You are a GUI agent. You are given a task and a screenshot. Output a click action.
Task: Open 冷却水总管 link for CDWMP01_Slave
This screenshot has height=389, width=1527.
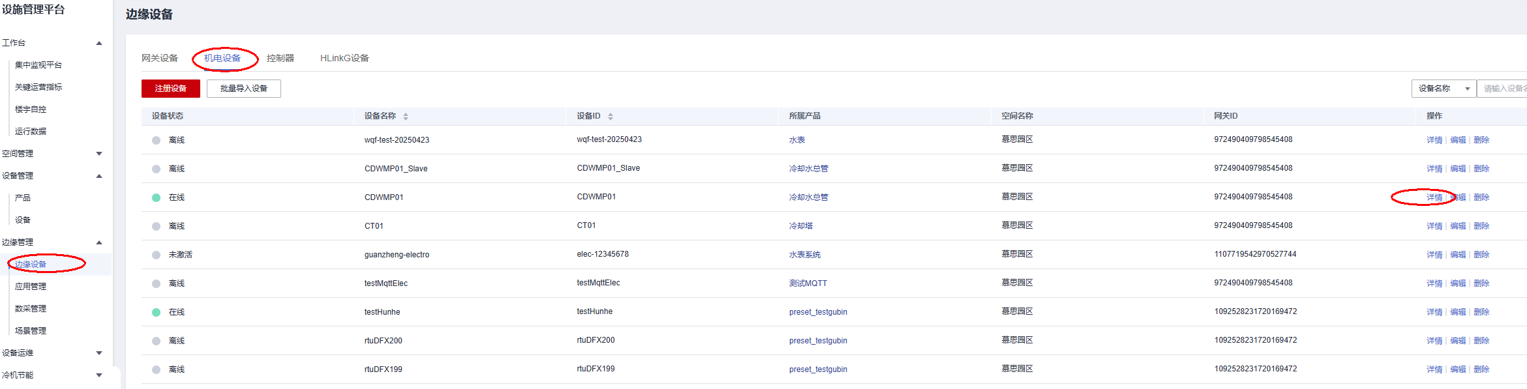pos(809,169)
